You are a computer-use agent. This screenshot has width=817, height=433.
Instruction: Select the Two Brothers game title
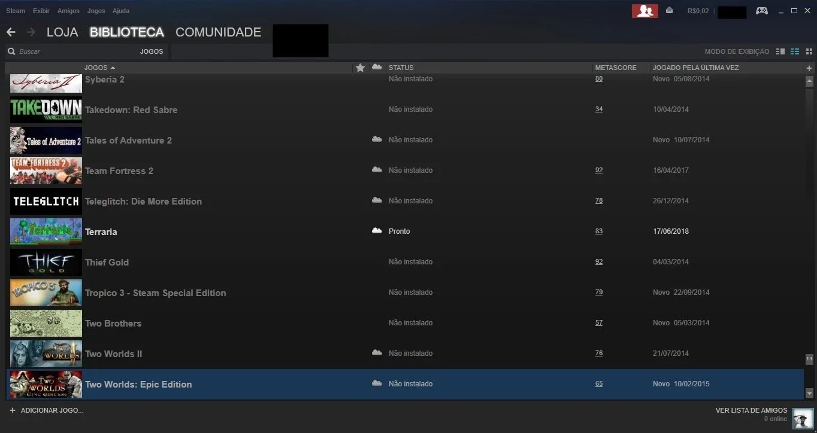[x=113, y=324]
